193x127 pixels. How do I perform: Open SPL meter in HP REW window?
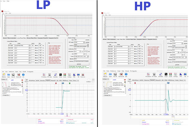[x=154, y=74]
